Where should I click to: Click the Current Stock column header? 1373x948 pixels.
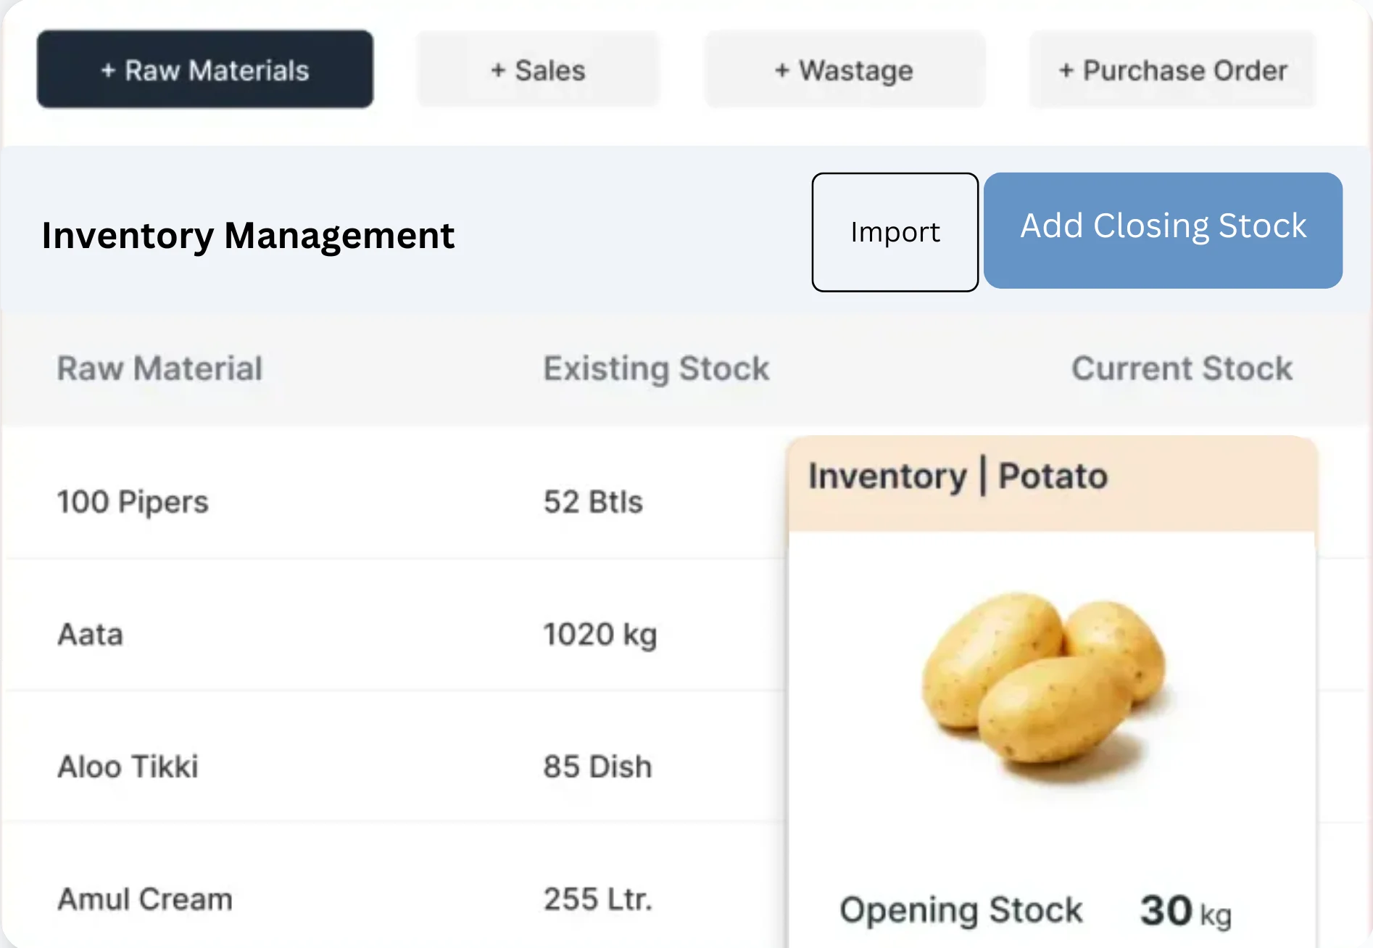click(x=1182, y=368)
